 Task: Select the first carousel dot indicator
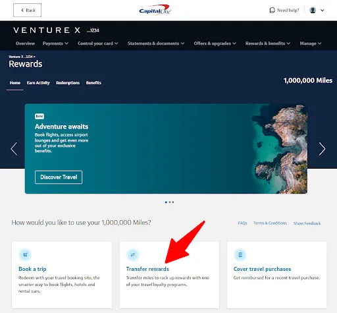tap(166, 202)
